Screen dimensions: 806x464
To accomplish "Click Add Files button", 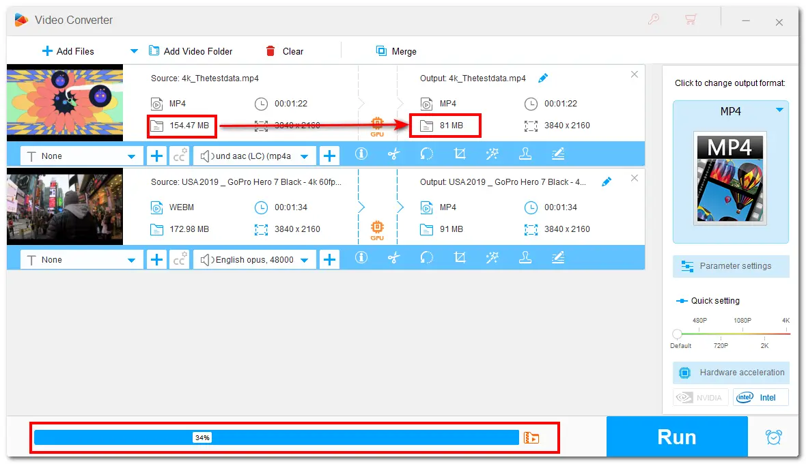I will click(x=68, y=51).
